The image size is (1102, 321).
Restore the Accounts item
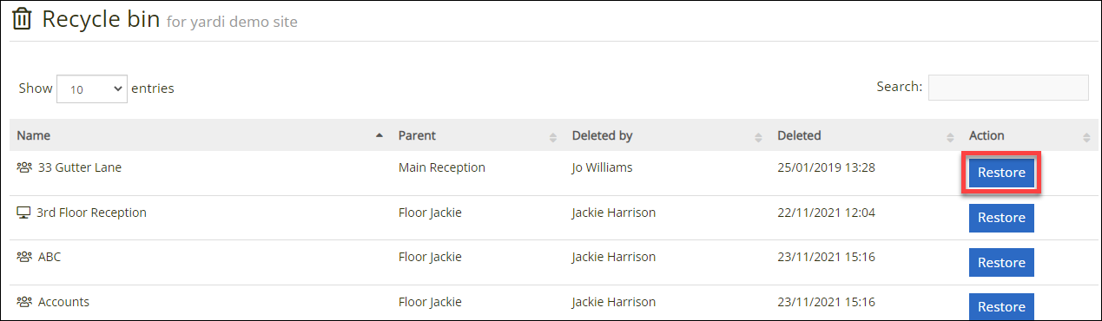(x=1001, y=307)
